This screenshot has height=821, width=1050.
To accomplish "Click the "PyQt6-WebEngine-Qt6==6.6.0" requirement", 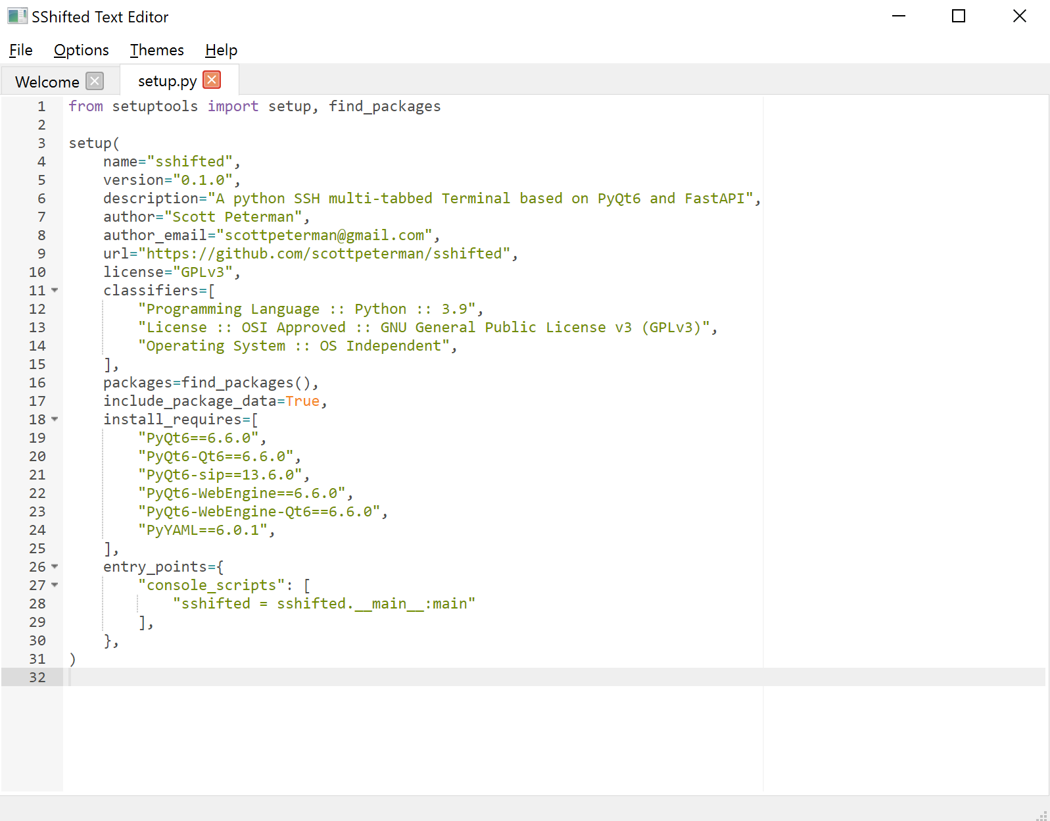I will pos(259,511).
